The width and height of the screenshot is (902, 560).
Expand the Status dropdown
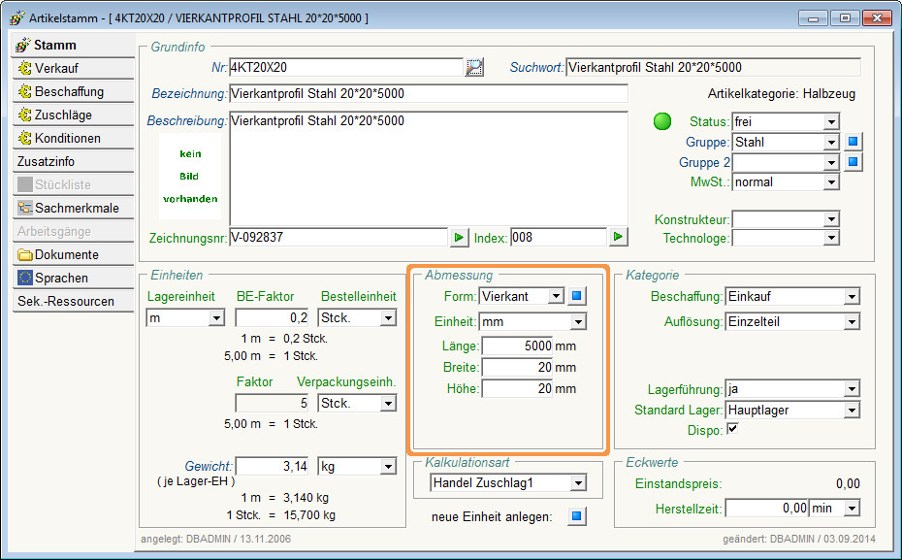pyautogui.click(x=830, y=121)
